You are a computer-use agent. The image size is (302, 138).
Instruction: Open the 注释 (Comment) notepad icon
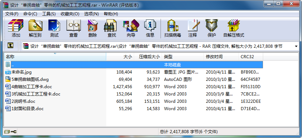pos(193,28)
